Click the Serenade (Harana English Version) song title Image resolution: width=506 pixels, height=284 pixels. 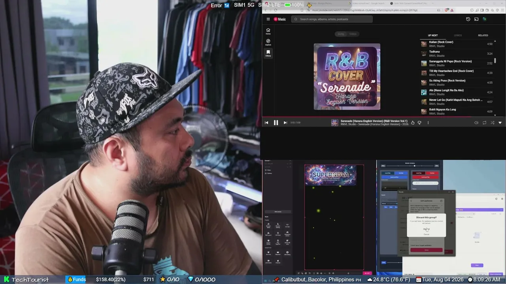[x=374, y=121]
